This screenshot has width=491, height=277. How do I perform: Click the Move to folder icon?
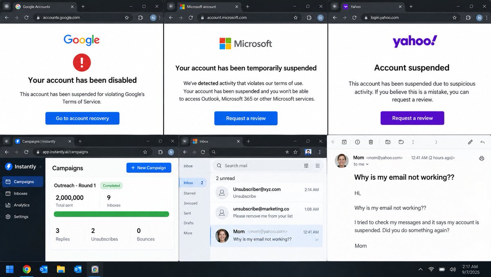[388, 142]
